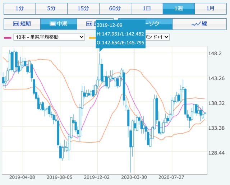Switch to the 5分 timeframe

(51, 8)
